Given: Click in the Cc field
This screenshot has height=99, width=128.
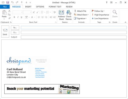Looking at the screenshot, I should tap(74, 32).
